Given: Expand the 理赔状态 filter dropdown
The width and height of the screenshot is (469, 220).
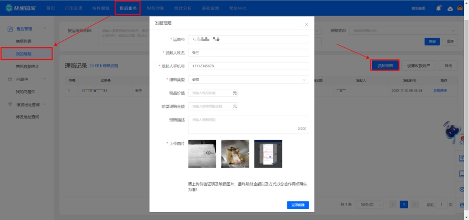Looking at the screenshot, I should (x=403, y=31).
